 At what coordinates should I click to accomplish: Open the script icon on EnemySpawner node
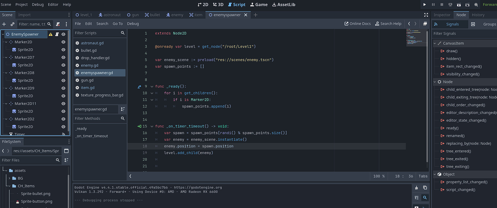[x=57, y=34]
